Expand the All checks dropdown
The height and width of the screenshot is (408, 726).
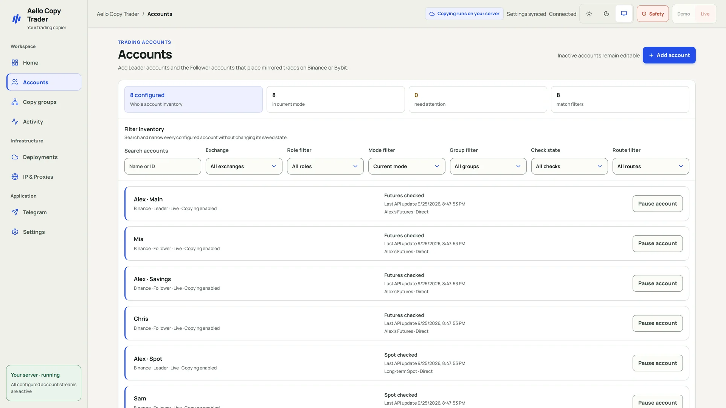tap(569, 166)
